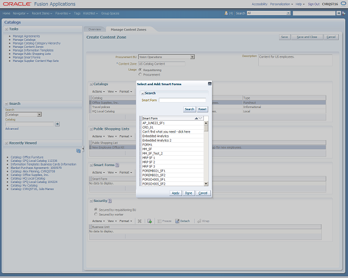Select the Procurement usage radio button

click(x=140, y=74)
